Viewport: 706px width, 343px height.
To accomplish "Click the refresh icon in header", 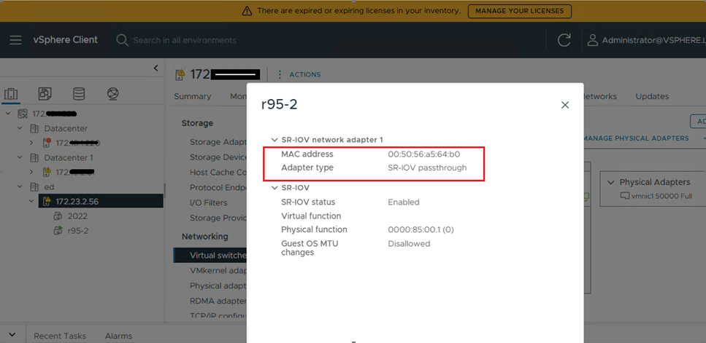I will (564, 40).
